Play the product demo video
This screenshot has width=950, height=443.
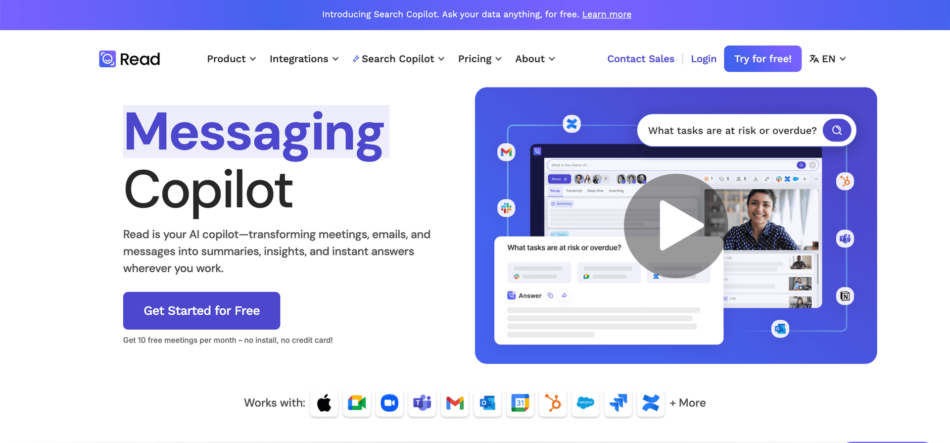pyautogui.click(x=676, y=226)
